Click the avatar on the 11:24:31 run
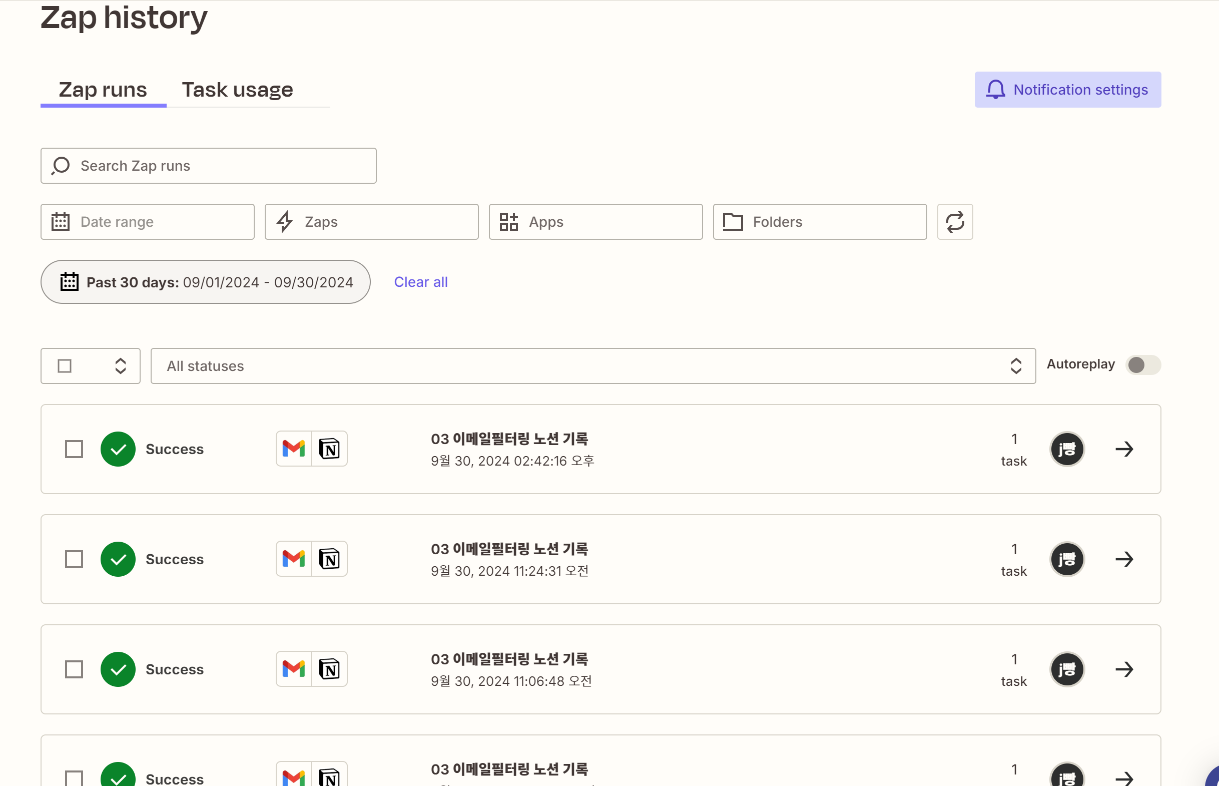Image resolution: width=1219 pixels, height=786 pixels. [x=1066, y=559]
